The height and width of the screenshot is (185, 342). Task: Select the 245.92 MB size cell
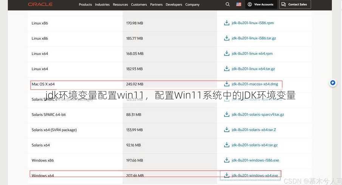[x=135, y=84]
